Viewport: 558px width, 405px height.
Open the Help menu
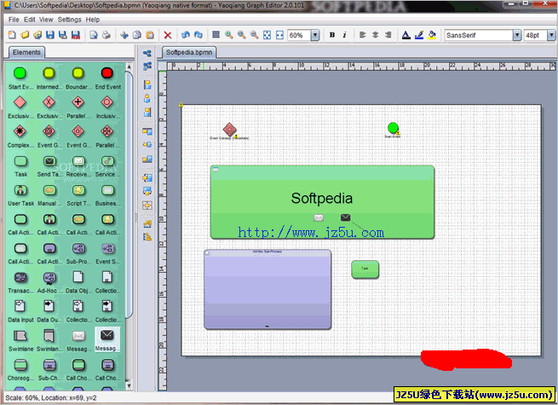coord(93,20)
